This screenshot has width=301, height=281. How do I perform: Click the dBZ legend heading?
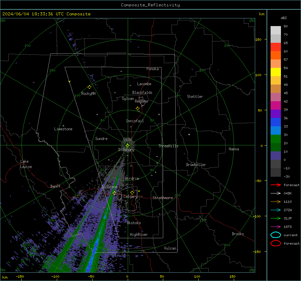(x=284, y=18)
